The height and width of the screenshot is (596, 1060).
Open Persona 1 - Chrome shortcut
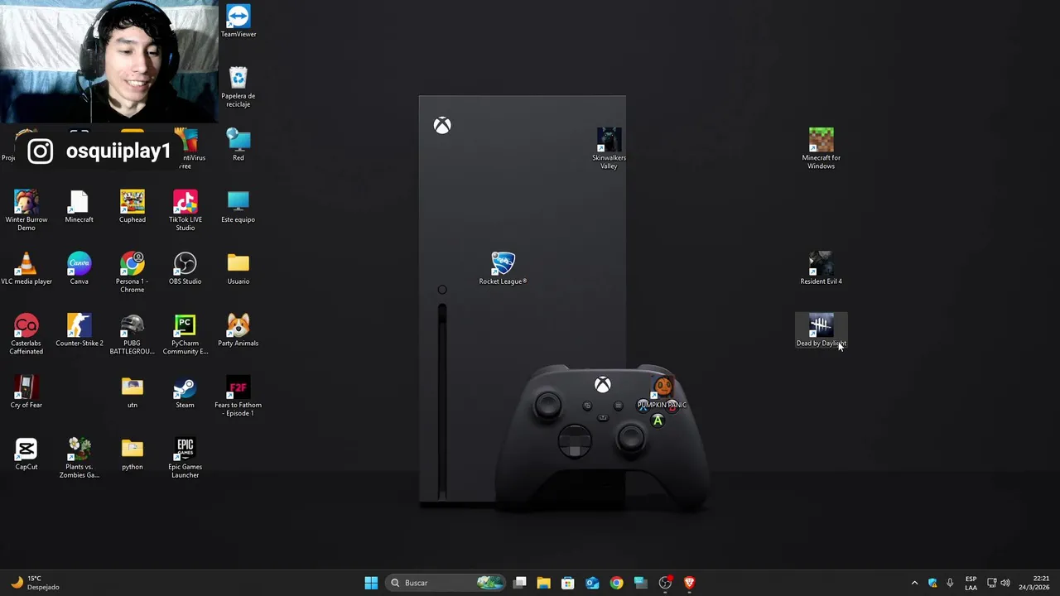[x=132, y=272]
